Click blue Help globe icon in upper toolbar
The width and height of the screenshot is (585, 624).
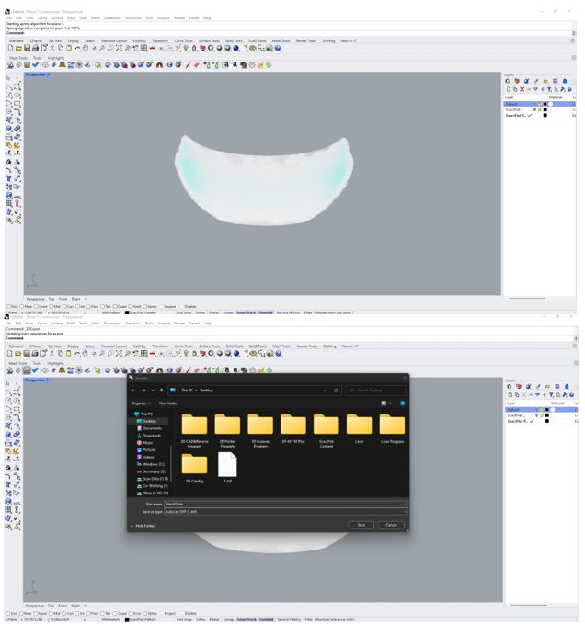point(278,48)
